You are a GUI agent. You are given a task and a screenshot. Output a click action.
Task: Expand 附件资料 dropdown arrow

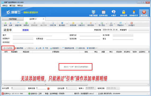(96, 24)
